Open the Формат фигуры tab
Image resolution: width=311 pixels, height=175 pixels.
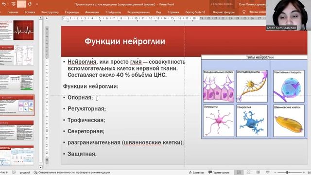pos(224,12)
